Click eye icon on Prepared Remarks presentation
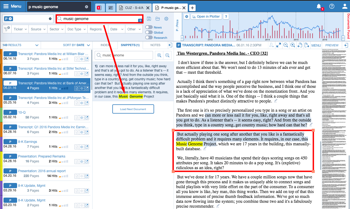 click(x=82, y=161)
